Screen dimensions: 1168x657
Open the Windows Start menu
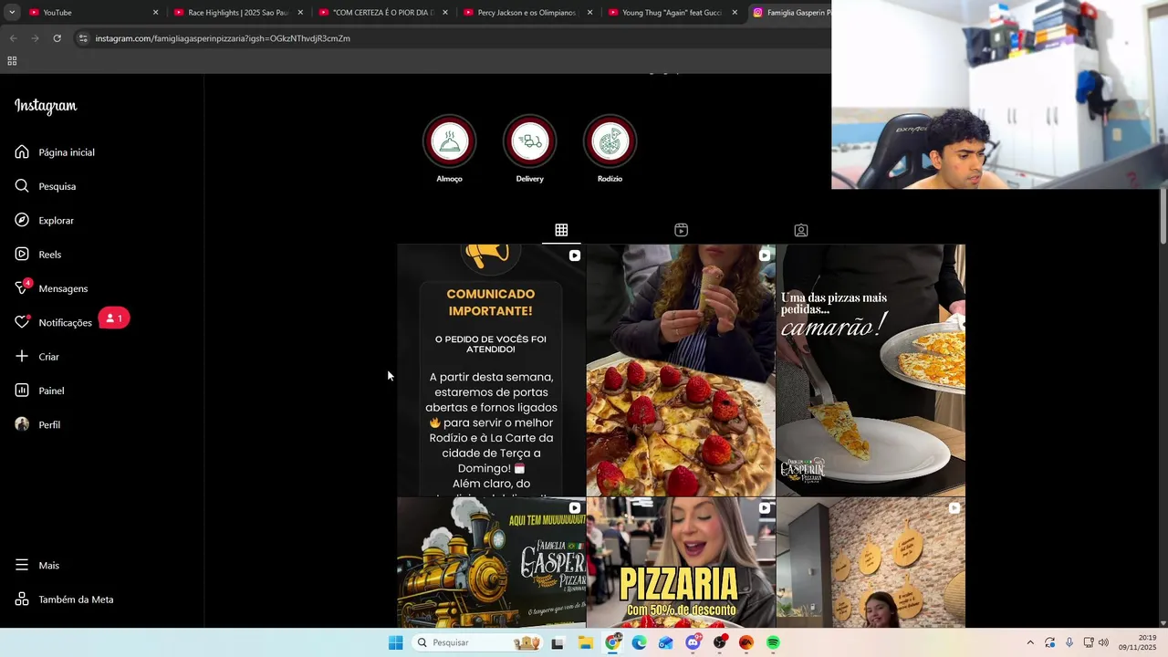coord(395,642)
